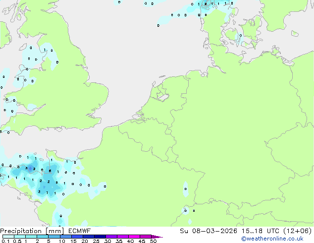Viewport: 314px width, 243px height.
Task: Click the "0.5" legend scale label
Action: [17, 241]
